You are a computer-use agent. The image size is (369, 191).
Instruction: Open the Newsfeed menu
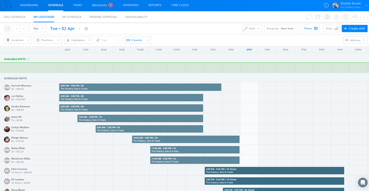(131, 5)
